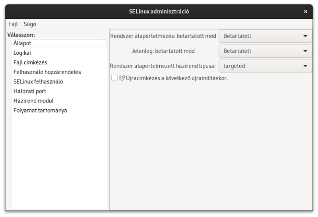Click the relabel refresh icon beside the checkbox

coord(122,78)
